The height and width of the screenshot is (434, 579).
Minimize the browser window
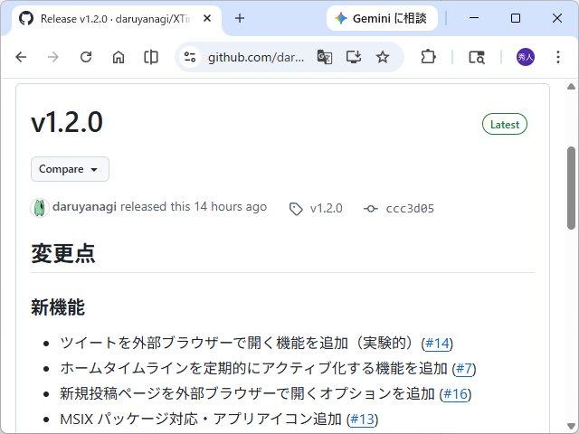coord(474,18)
